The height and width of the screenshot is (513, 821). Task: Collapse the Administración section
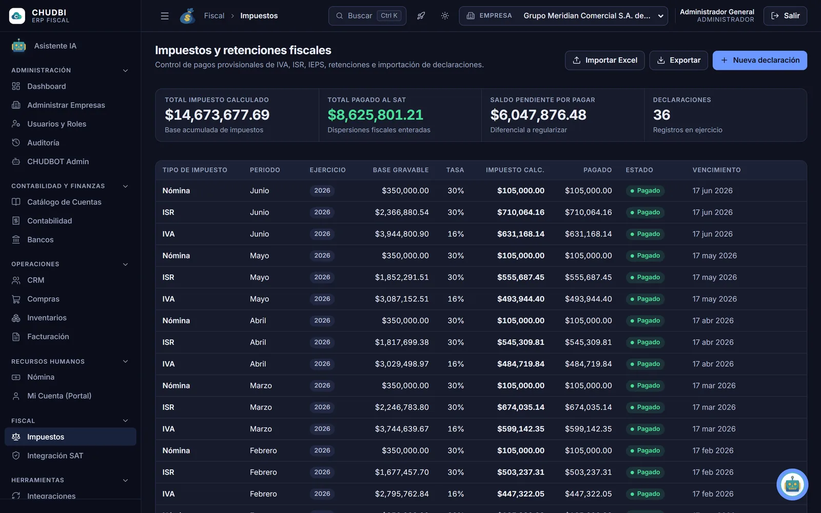[x=125, y=70]
